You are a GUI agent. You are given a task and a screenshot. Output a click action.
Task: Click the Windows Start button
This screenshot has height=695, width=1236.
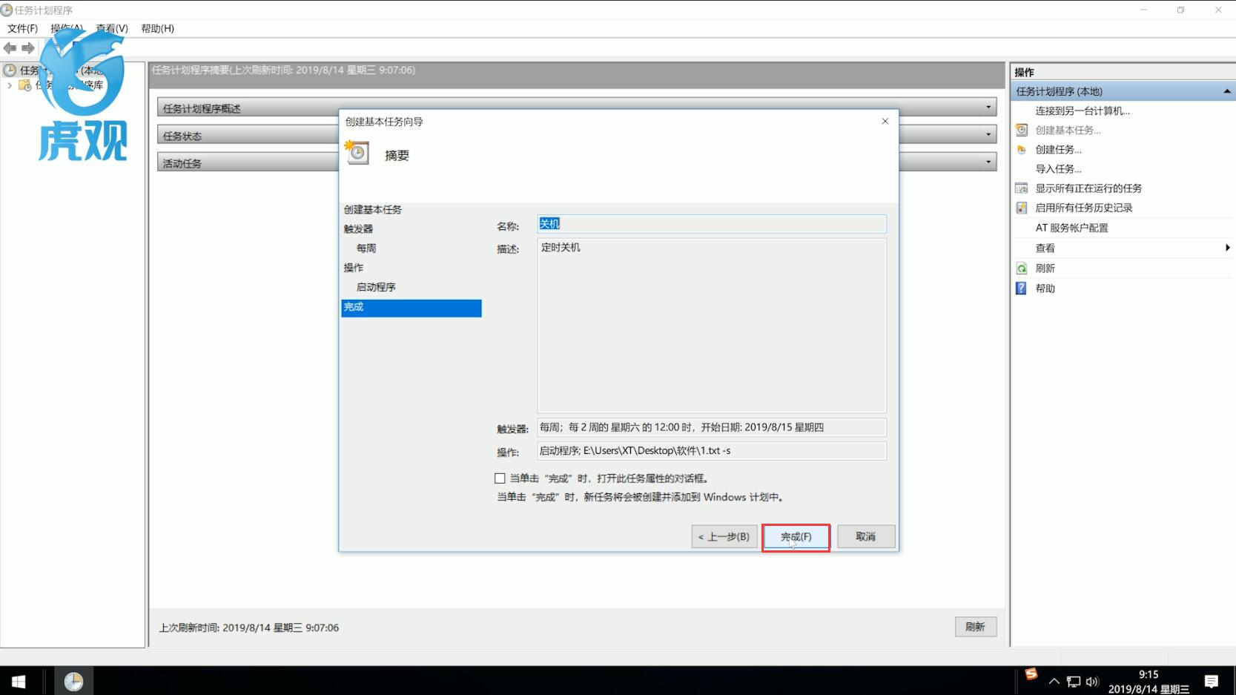[19, 681]
